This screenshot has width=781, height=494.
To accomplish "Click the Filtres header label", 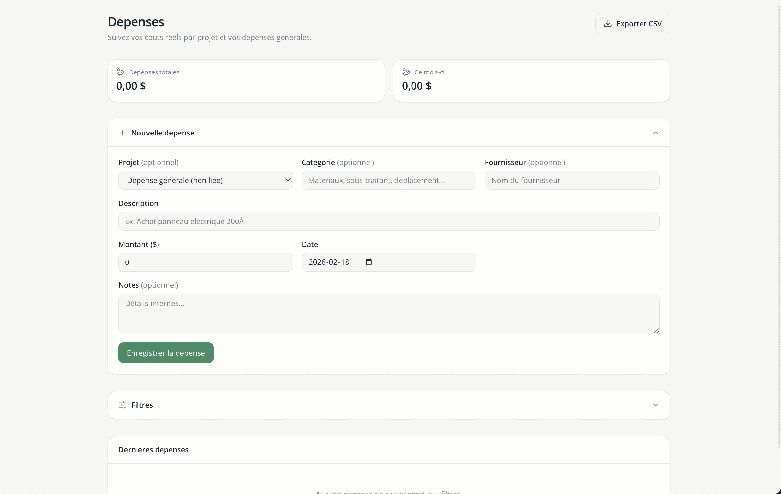I will (142, 405).
